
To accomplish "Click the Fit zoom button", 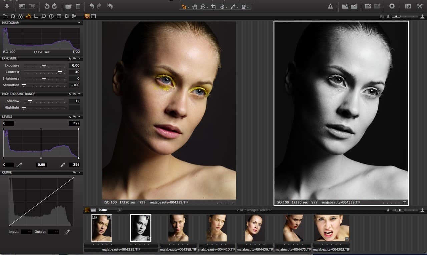I will (x=382, y=16).
